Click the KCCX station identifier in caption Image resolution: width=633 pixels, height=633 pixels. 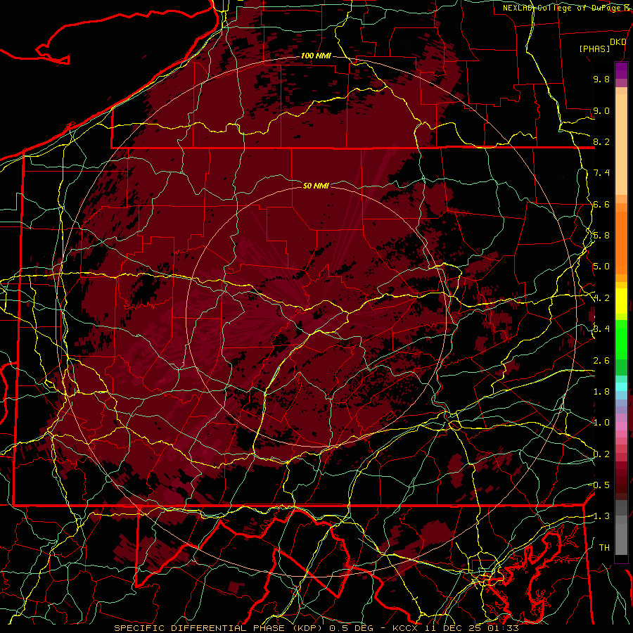[x=404, y=628]
